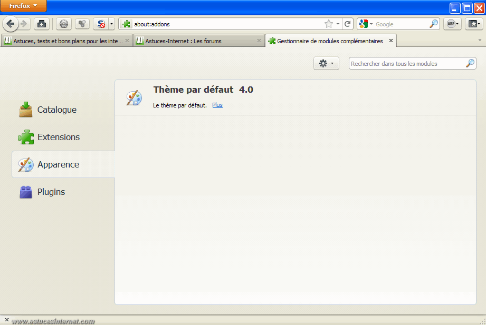Viewport: 486px width, 325px height.
Task: Click the toolbar icon right of the gear
Action: pyautogui.click(x=82, y=24)
